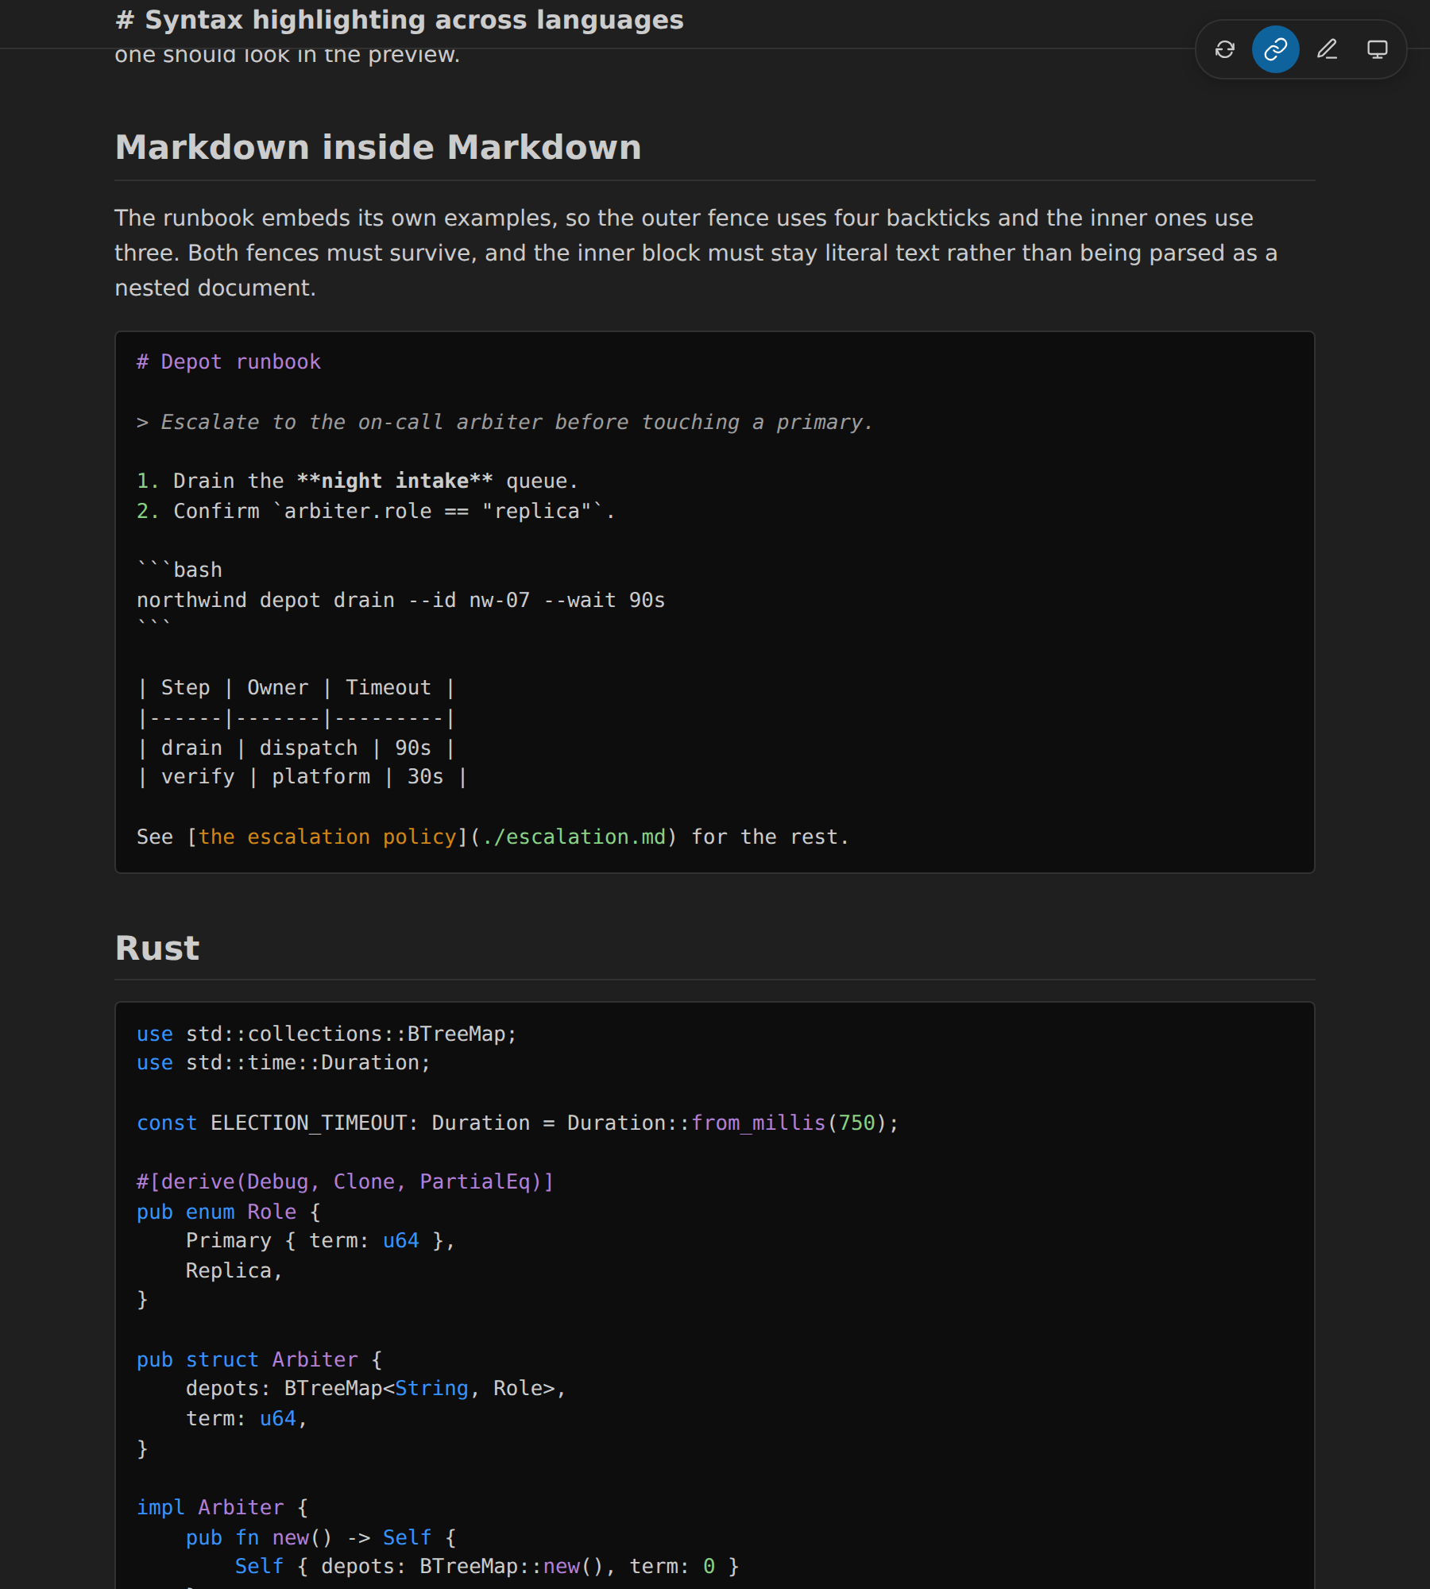Screen dimensions: 1430x1589
Task: Click the monitor screen icon in the toolbar
Action: coord(1378,49)
